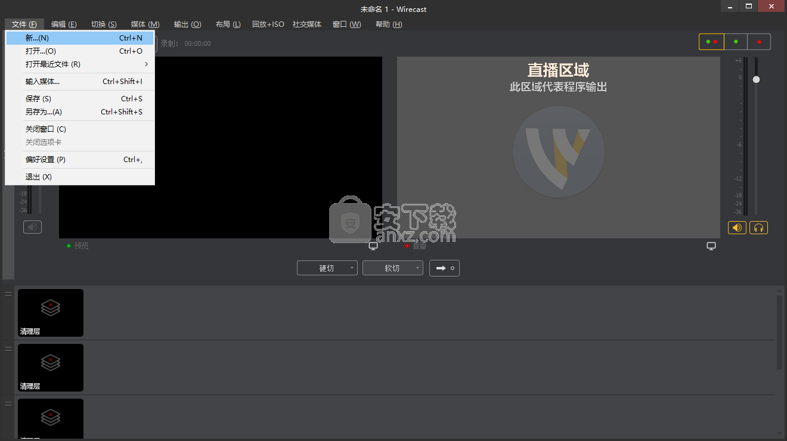Click the master volume slider knob
This screenshot has height=441, width=787.
point(756,79)
